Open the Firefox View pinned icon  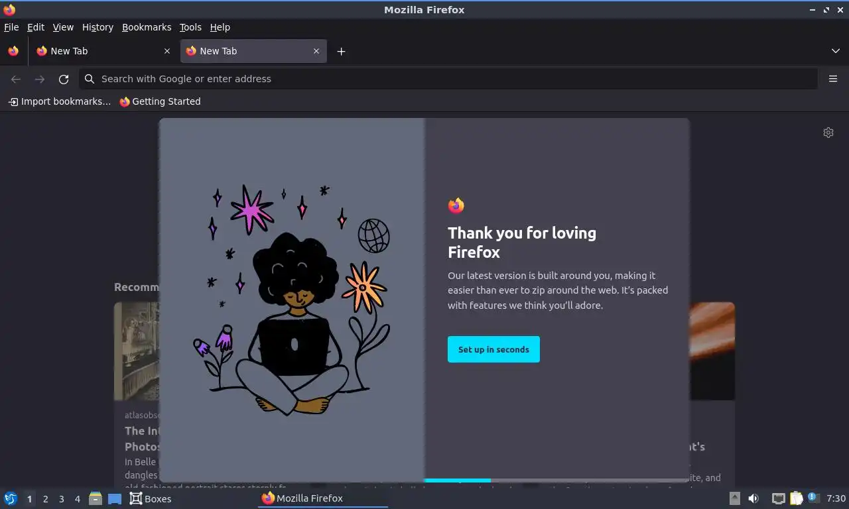13,51
